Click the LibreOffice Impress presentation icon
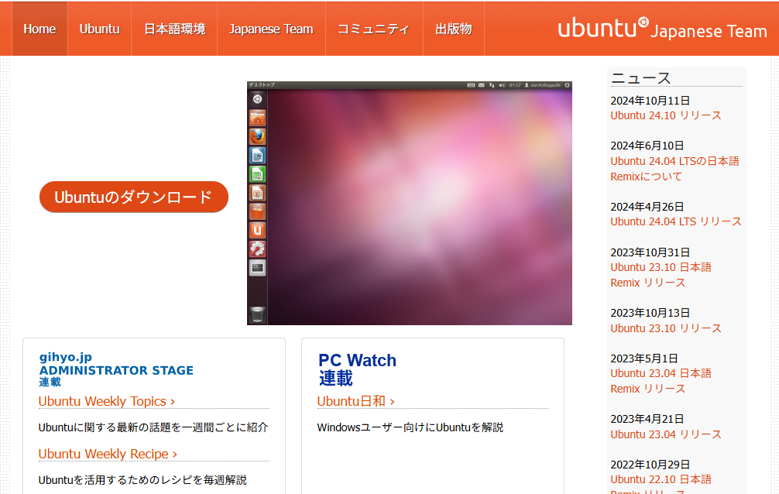779x494 pixels. (257, 193)
